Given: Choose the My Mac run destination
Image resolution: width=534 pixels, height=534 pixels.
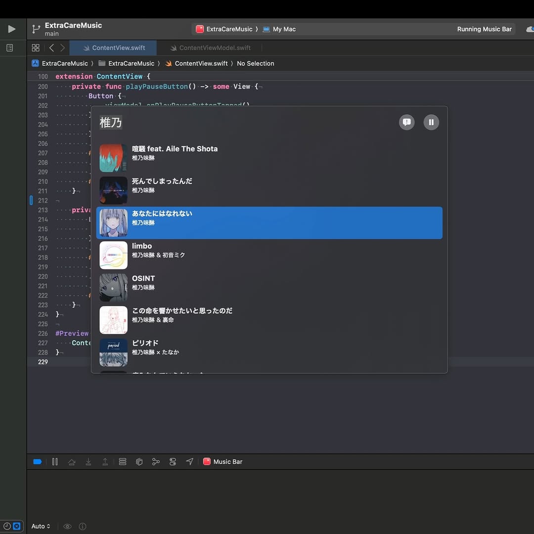Looking at the screenshot, I should tap(279, 29).
